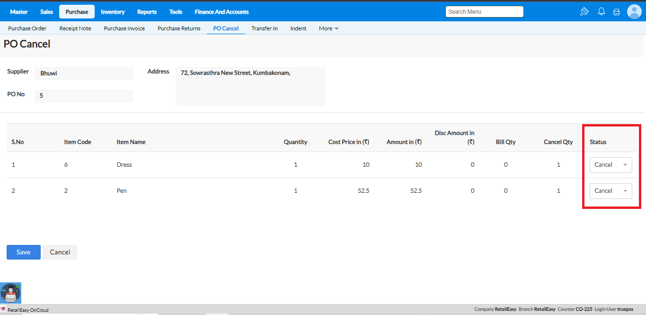Screen dimensions: 646x315
Task: Select the Transfer In tab
Action: (265, 28)
